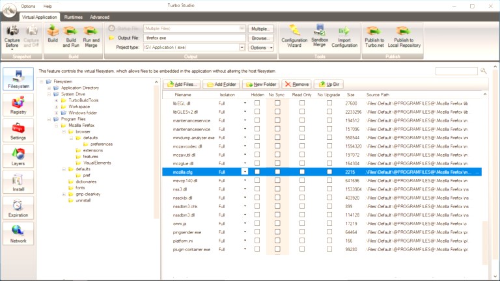Collapse the browser tree node
The image size is (500, 281).
pyautogui.click(x=63, y=131)
